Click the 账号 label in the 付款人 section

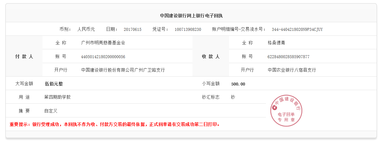click(x=61, y=56)
